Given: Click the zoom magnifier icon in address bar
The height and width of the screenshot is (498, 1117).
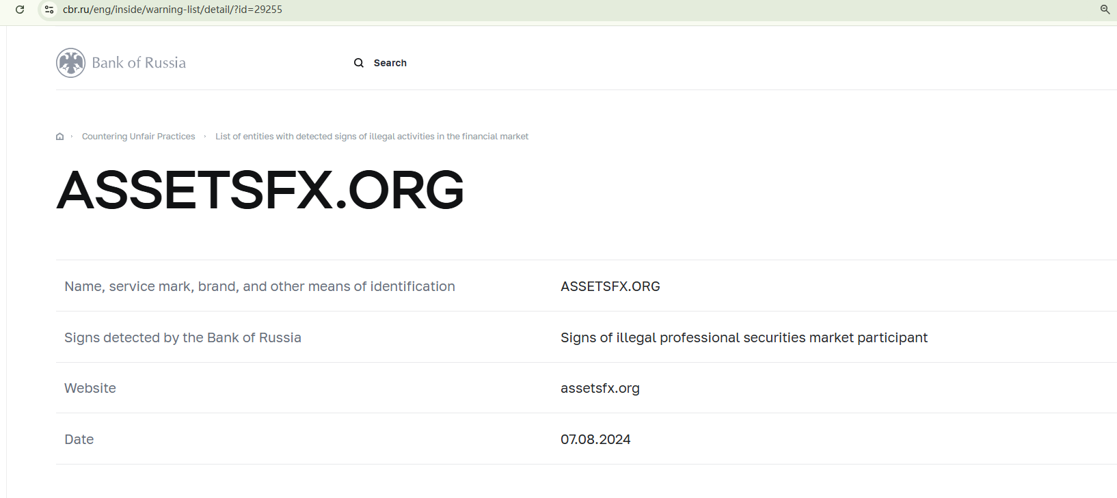Looking at the screenshot, I should pyautogui.click(x=1105, y=10).
